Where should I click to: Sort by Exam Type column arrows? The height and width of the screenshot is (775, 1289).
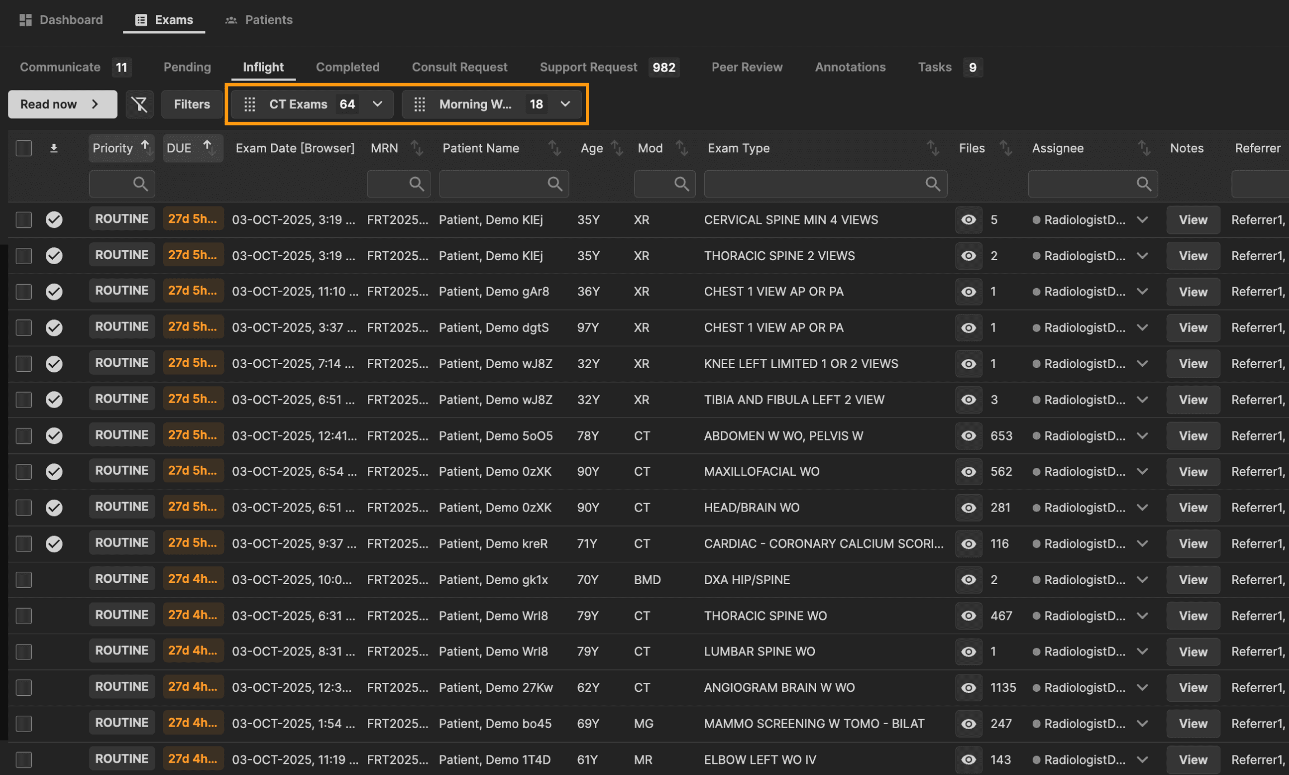pos(932,148)
